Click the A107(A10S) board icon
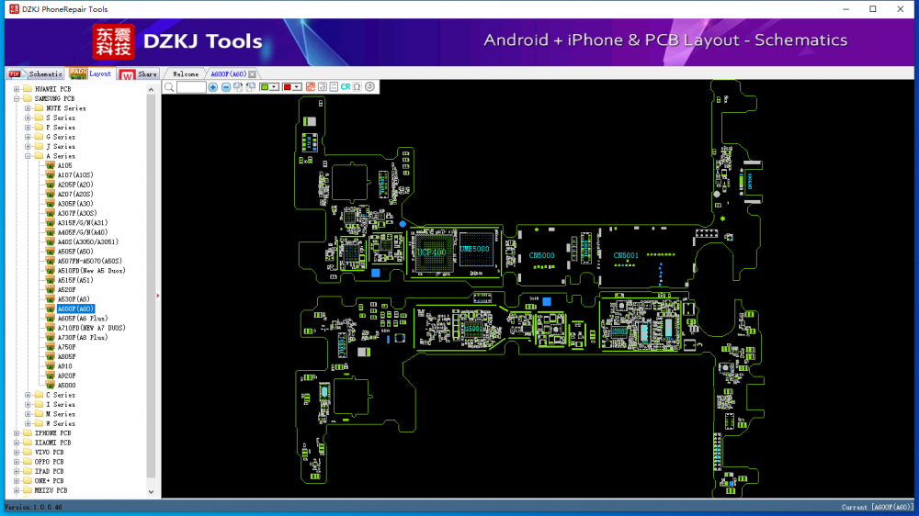 click(51, 175)
